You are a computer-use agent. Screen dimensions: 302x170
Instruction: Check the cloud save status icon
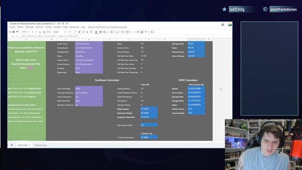point(67,24)
